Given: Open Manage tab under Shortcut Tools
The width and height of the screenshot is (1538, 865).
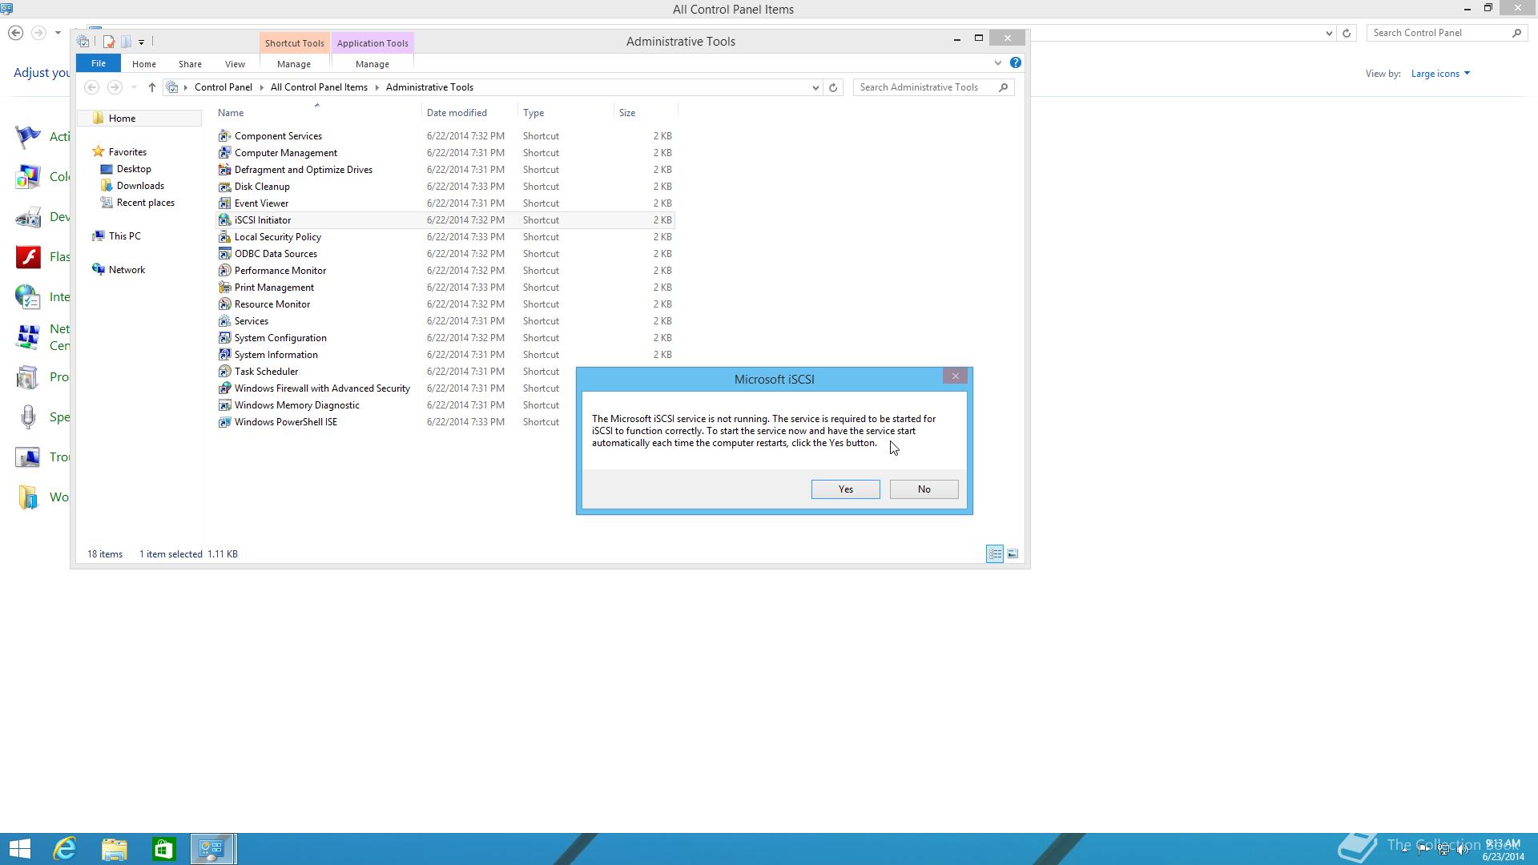Looking at the screenshot, I should tap(294, 64).
